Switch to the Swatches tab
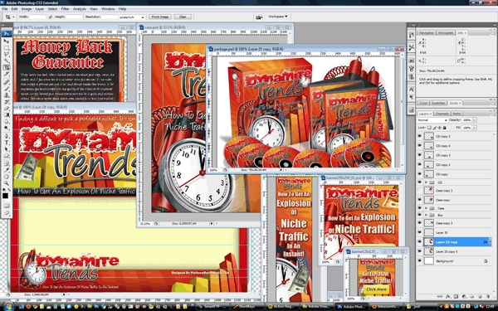 pos(438,103)
